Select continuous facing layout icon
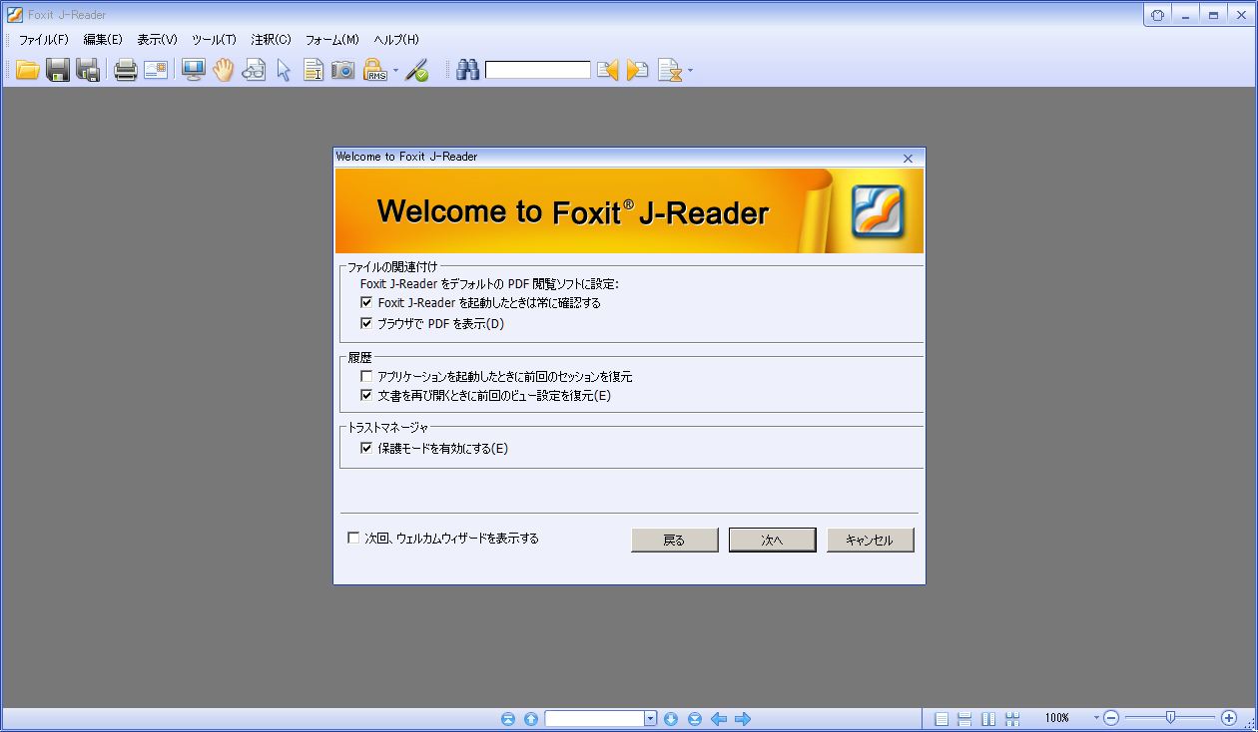This screenshot has height=732, width=1258. [x=1012, y=718]
